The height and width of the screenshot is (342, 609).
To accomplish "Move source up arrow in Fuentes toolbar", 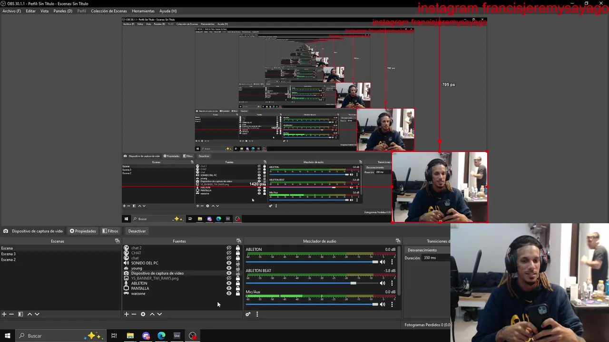I will [x=152, y=314].
